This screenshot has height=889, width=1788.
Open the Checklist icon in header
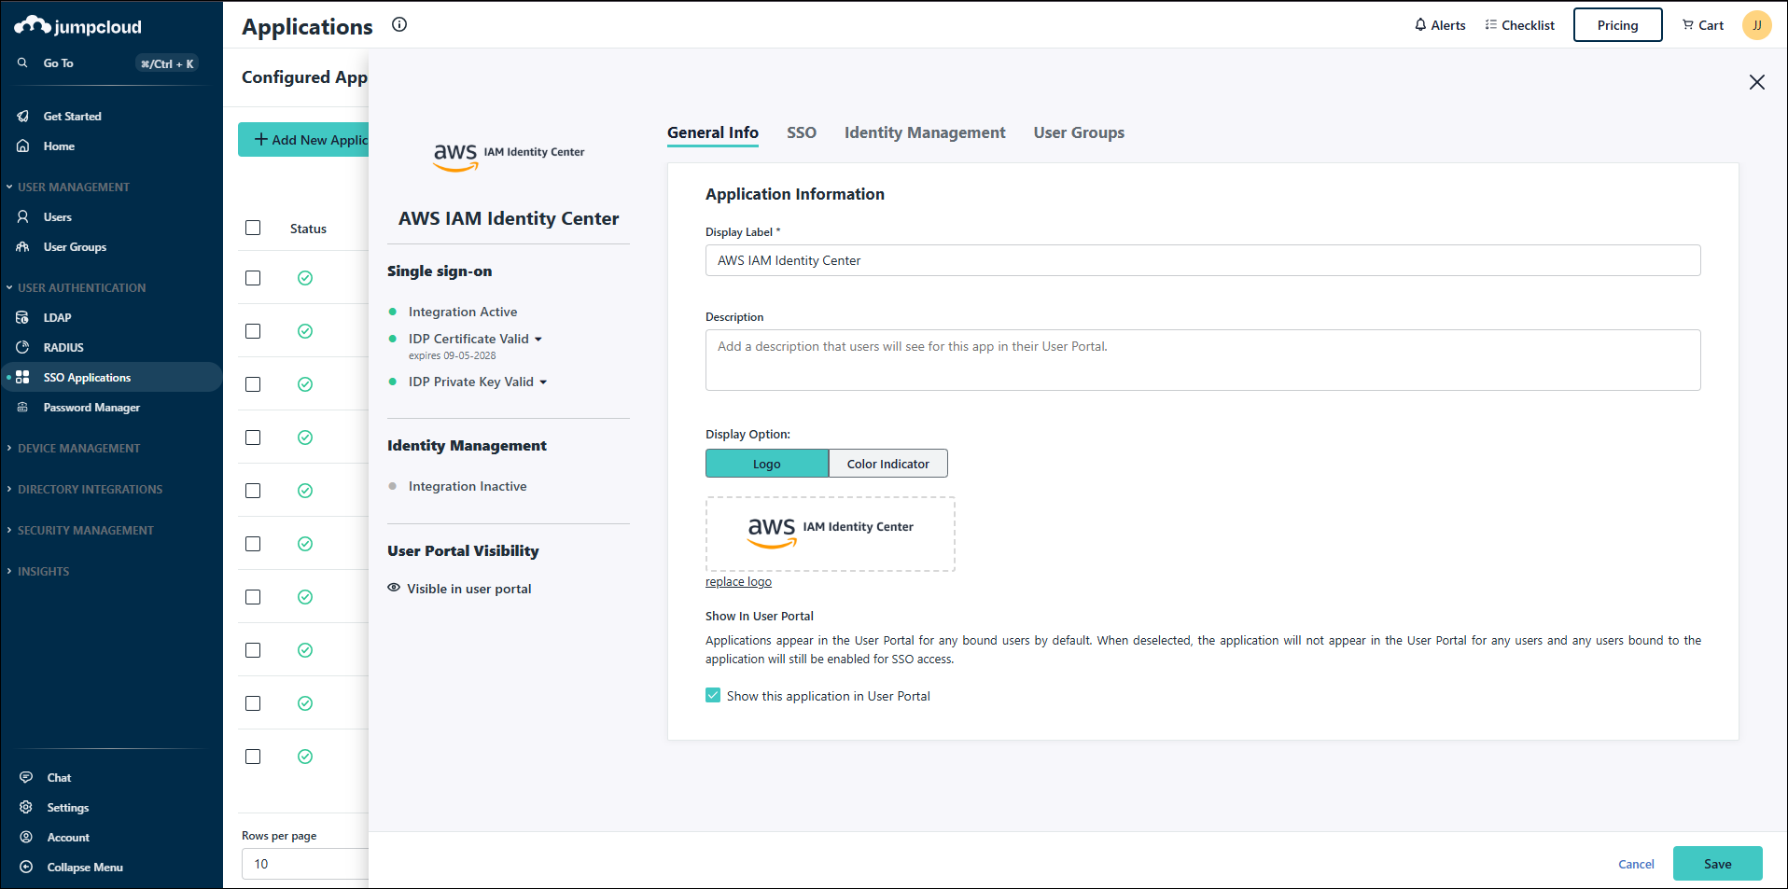coord(1491,25)
